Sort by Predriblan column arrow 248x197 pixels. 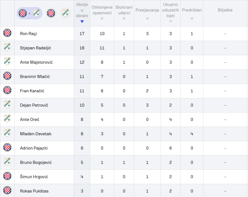point(192,19)
